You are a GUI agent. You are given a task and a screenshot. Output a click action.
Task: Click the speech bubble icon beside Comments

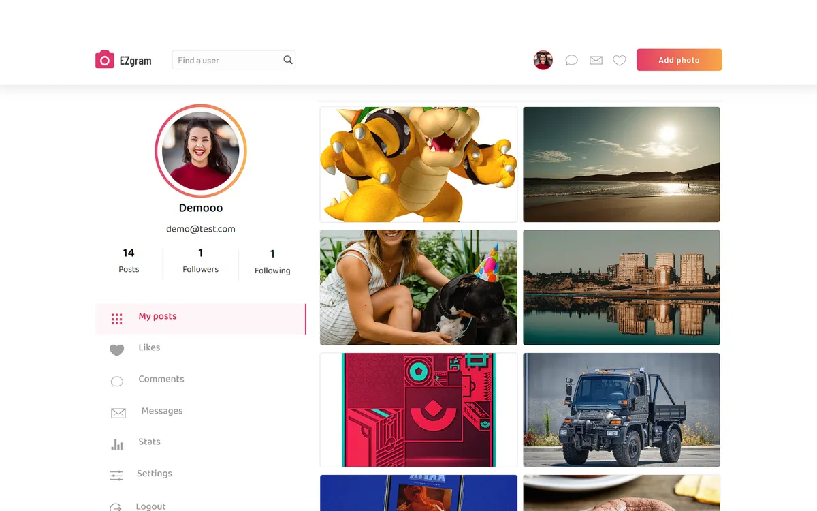117,382
